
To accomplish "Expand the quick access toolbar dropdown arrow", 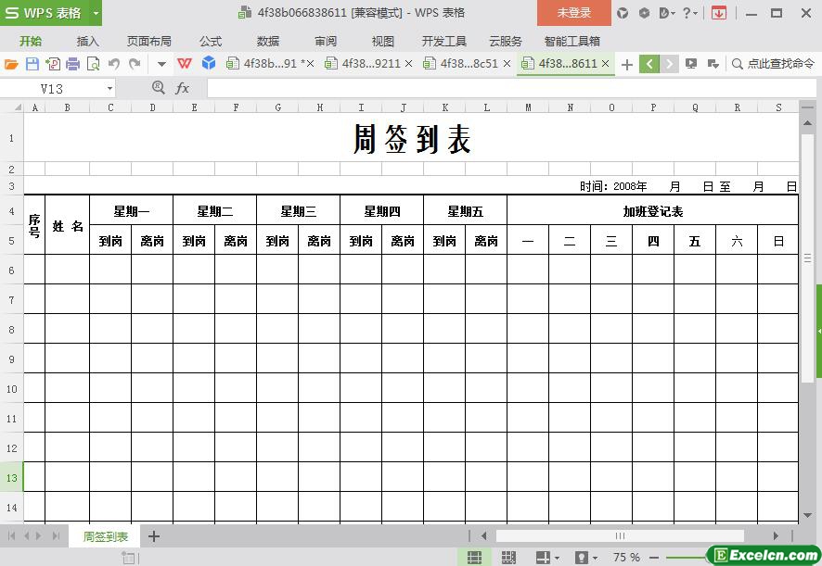I will coord(161,64).
